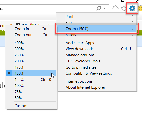
Task: Click the search magnifier icon in address bar
Action: pyautogui.click(x=99, y=8)
